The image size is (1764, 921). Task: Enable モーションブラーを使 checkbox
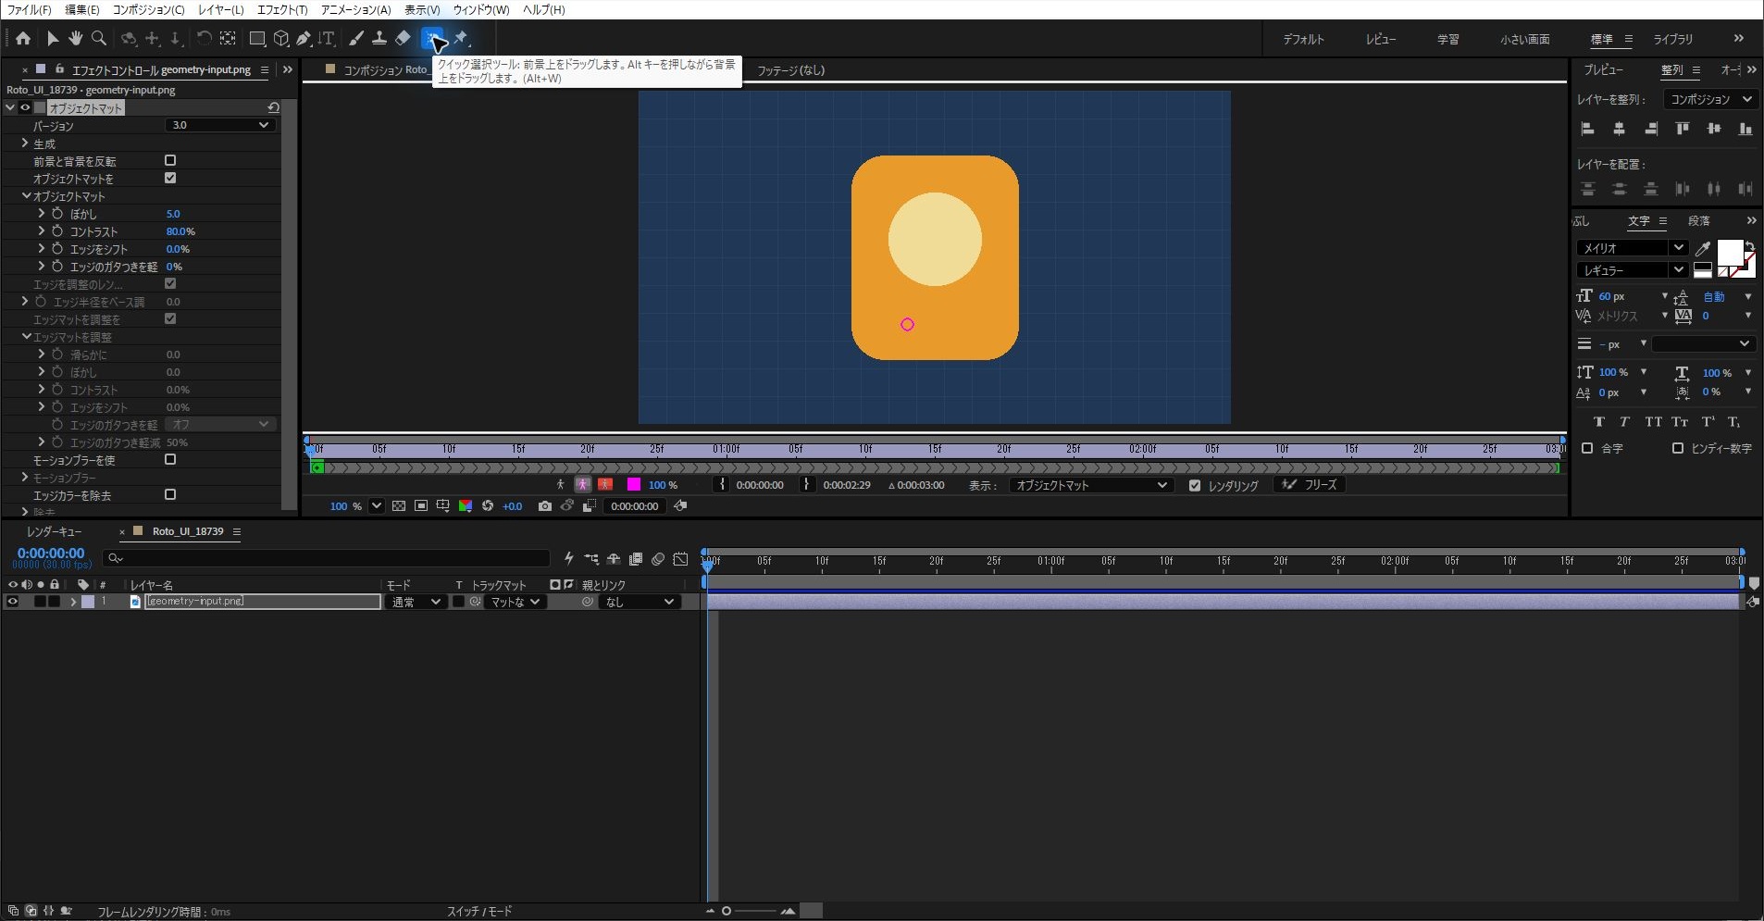point(170,460)
